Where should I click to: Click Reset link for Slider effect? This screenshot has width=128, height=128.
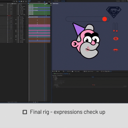point(93,77)
